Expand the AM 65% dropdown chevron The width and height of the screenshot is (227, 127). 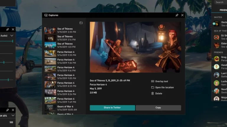pyautogui.click(x=13, y=116)
